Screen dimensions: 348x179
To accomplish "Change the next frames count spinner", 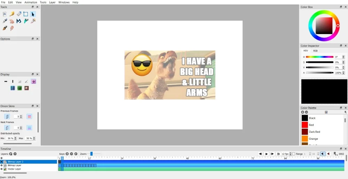I will point(18,128).
